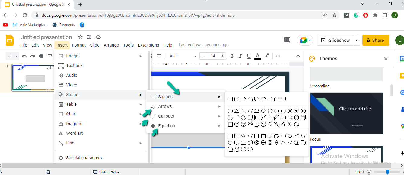Undo the last action
404x175 pixels.
[24, 56]
